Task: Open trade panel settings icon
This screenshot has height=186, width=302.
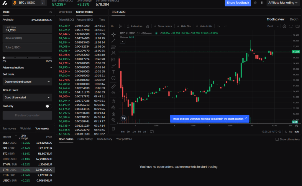Action: (51, 12)
